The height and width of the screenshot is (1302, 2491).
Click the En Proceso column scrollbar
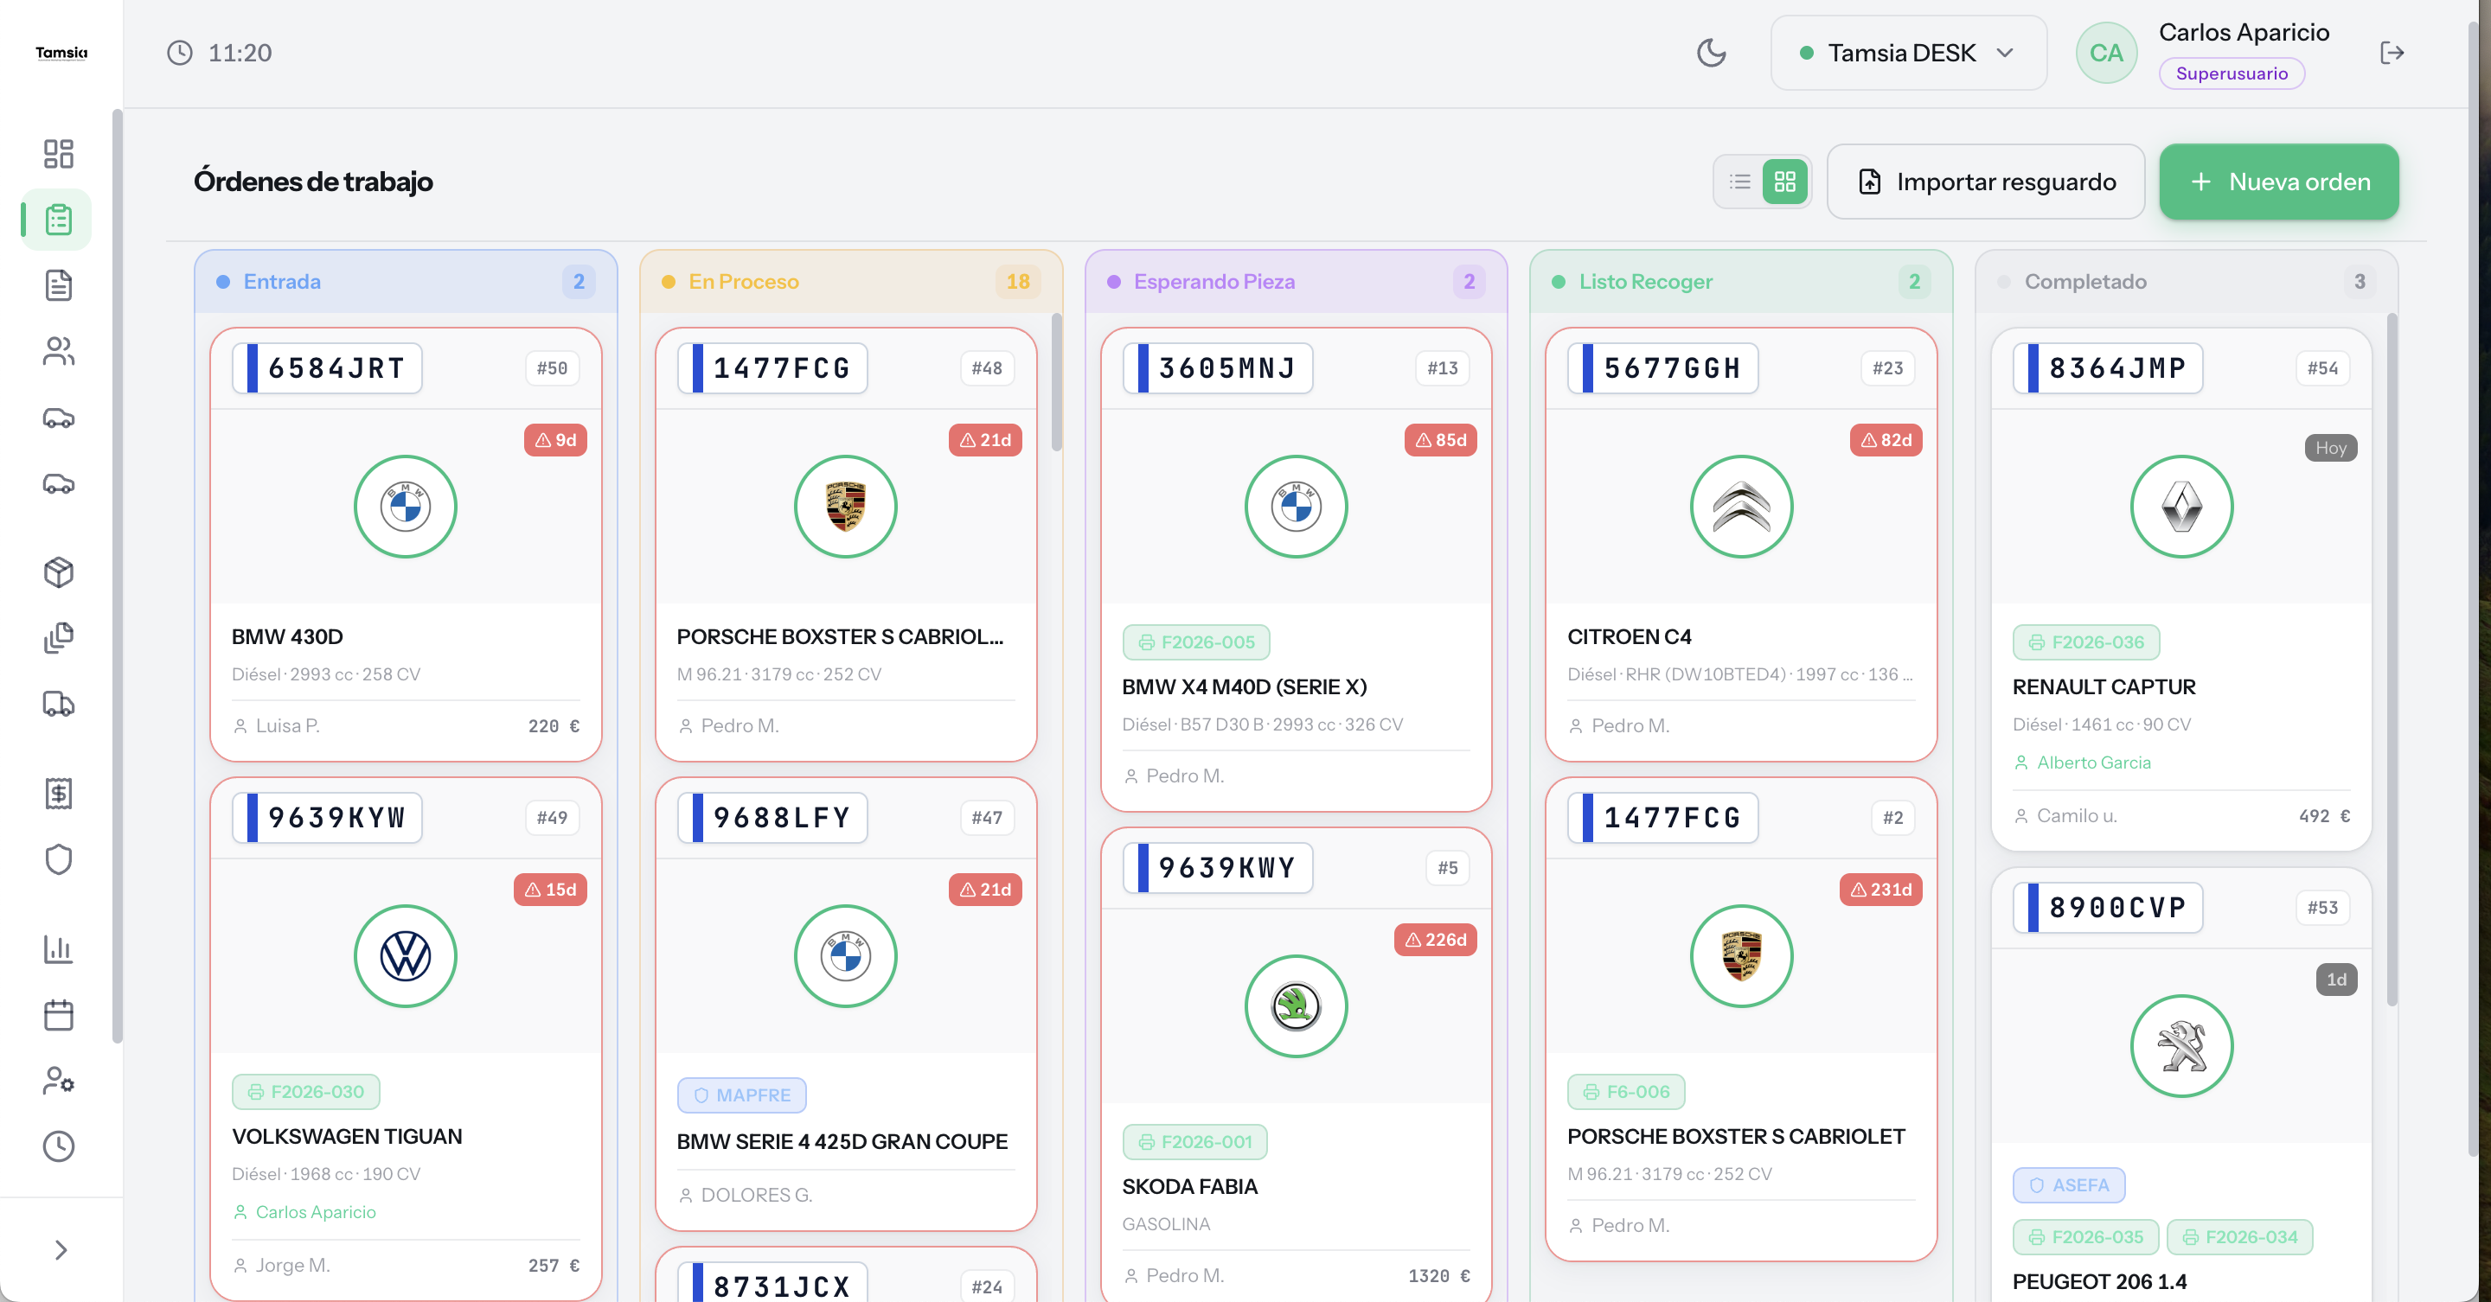click(1057, 381)
